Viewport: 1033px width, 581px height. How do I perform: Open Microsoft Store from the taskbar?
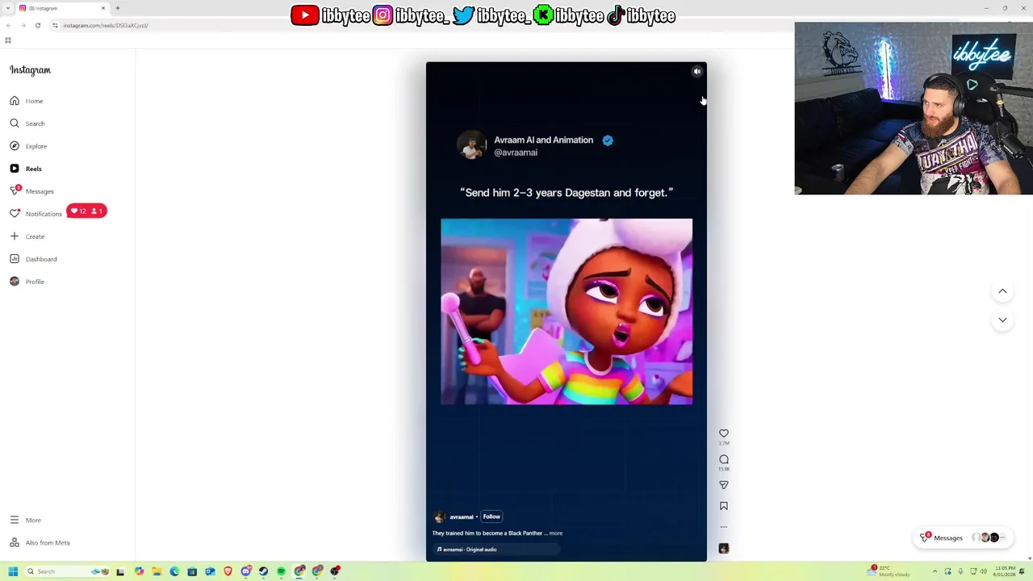click(192, 571)
